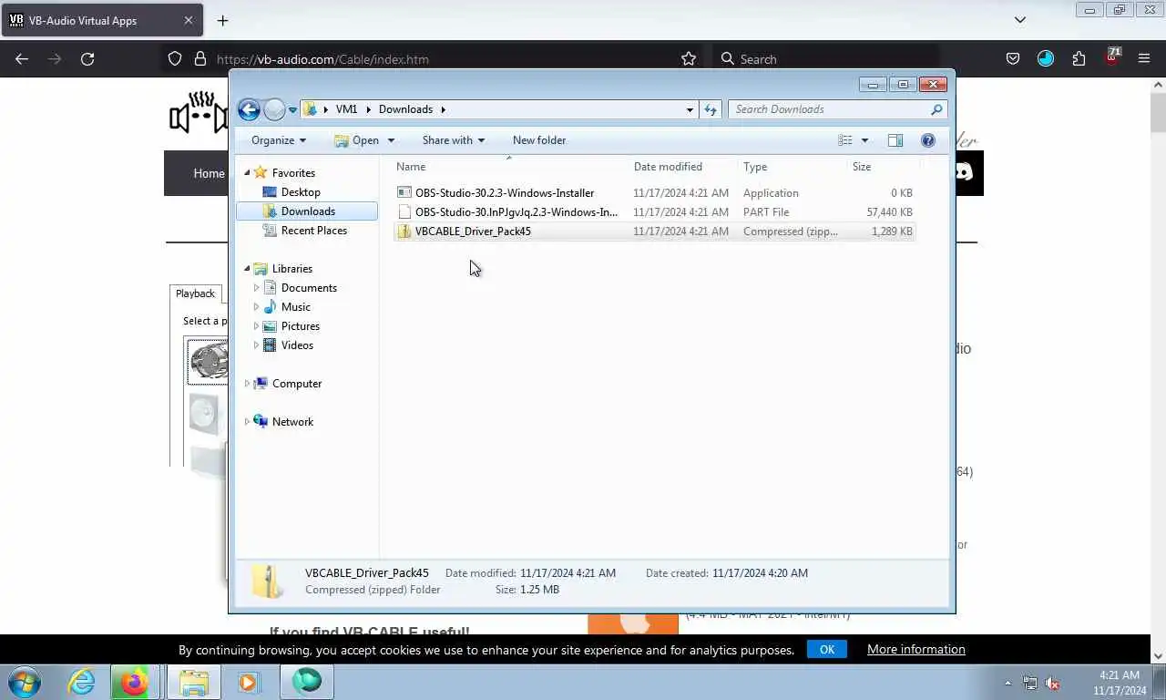Go back using Explorer's back arrow
Viewport: 1166px width, 700px height.
point(249,109)
